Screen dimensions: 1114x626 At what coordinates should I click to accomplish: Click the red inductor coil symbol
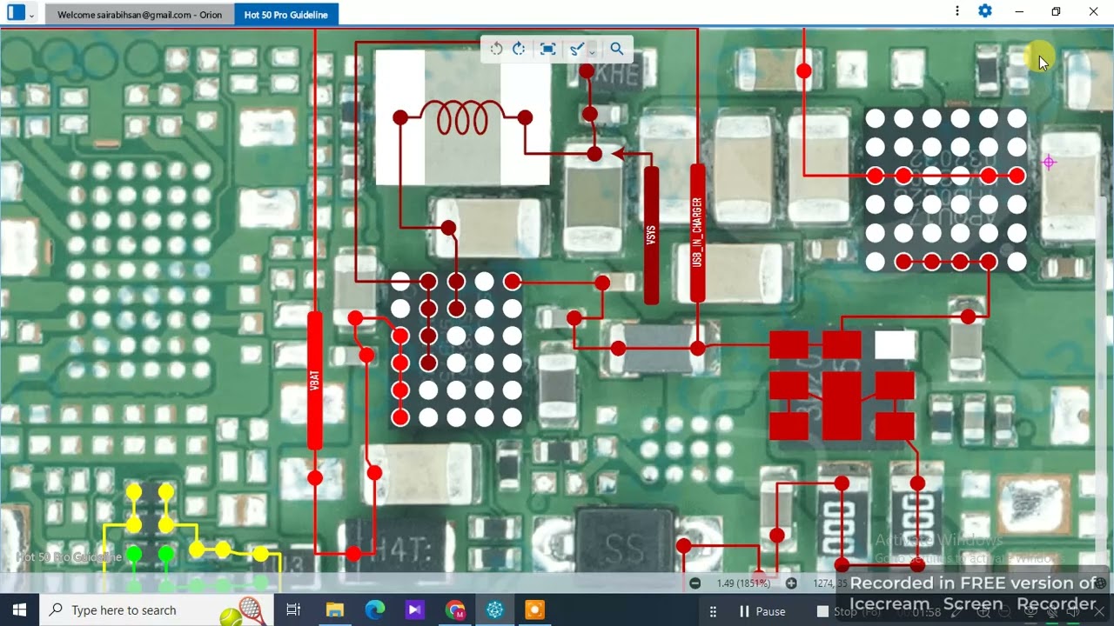(462, 117)
